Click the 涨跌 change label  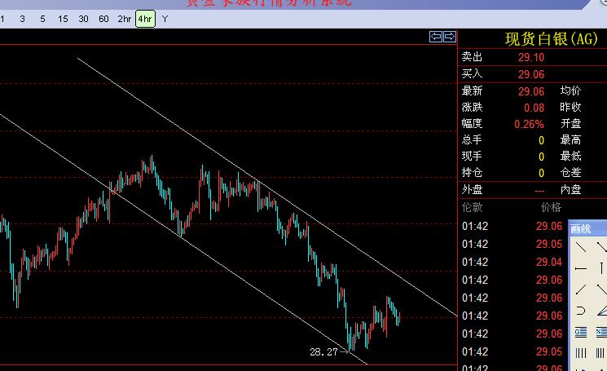472,107
